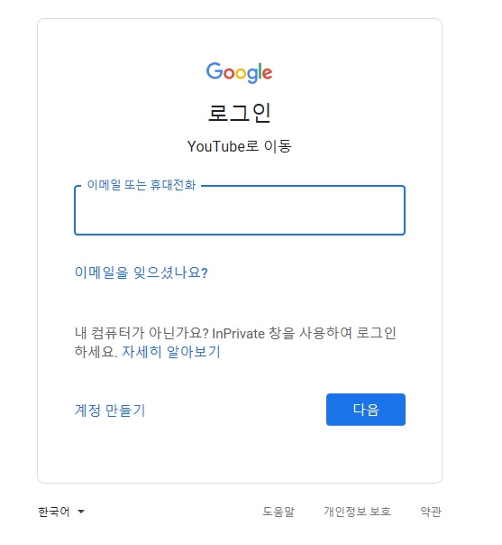Open the 개인정보 보호 footer link

pyautogui.click(x=357, y=512)
